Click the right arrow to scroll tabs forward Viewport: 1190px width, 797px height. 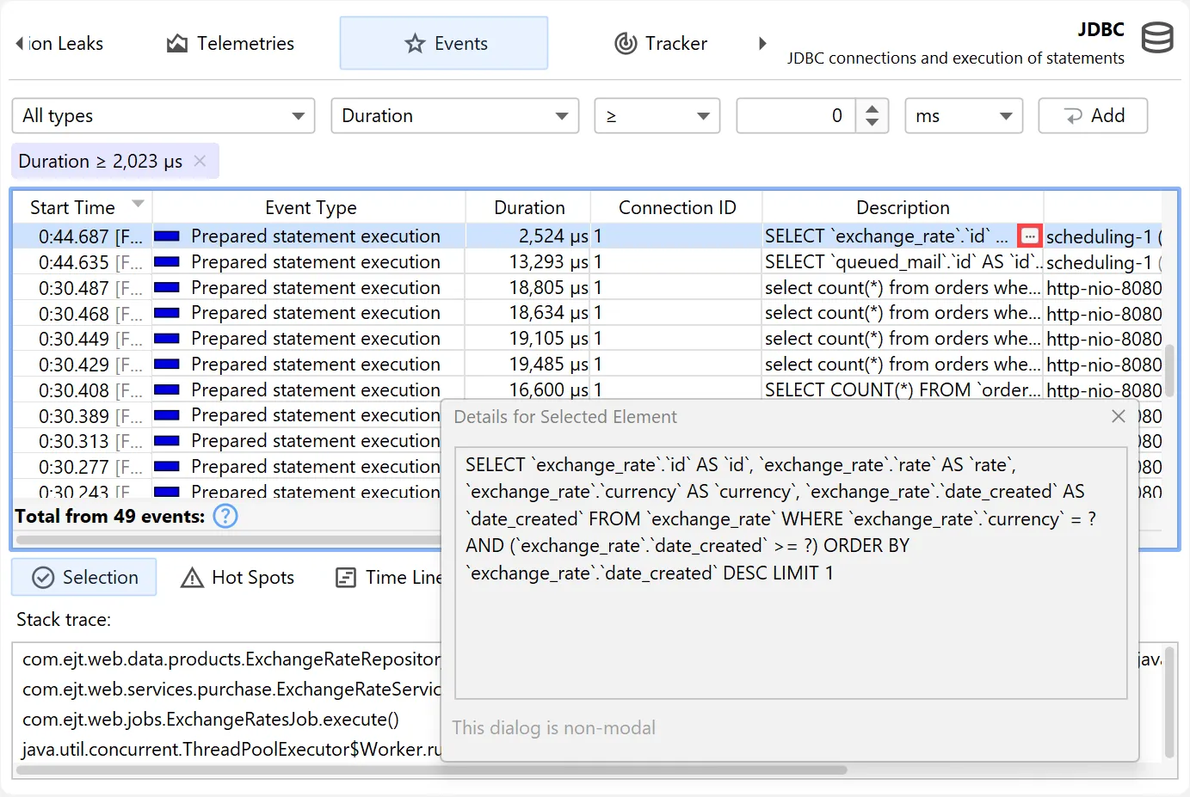[762, 41]
